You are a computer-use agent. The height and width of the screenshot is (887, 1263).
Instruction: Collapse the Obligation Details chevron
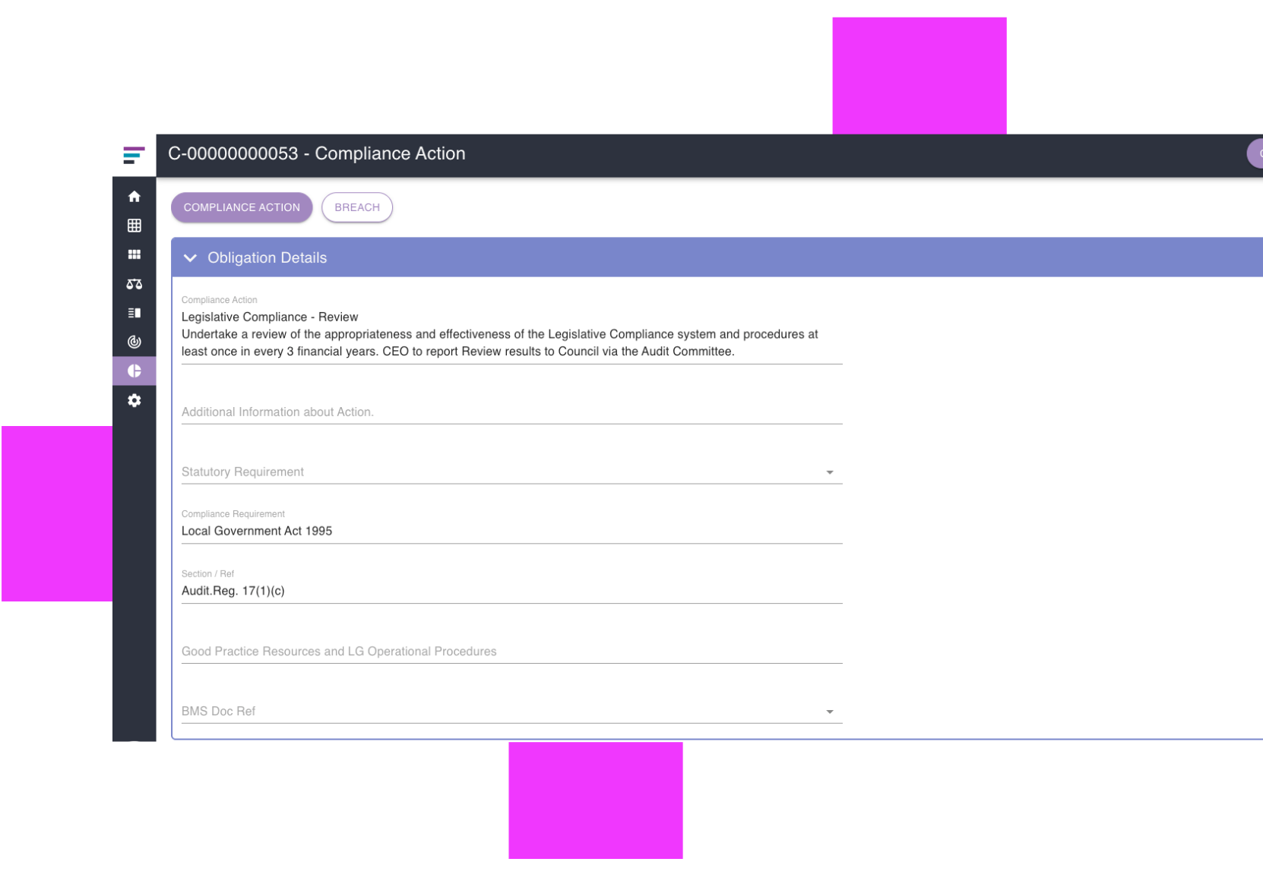pos(190,258)
